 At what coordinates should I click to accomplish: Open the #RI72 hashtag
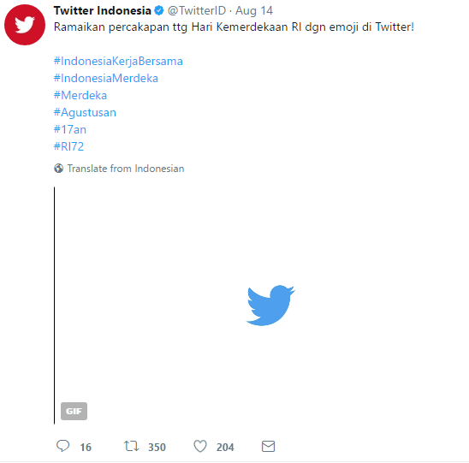click(68, 146)
